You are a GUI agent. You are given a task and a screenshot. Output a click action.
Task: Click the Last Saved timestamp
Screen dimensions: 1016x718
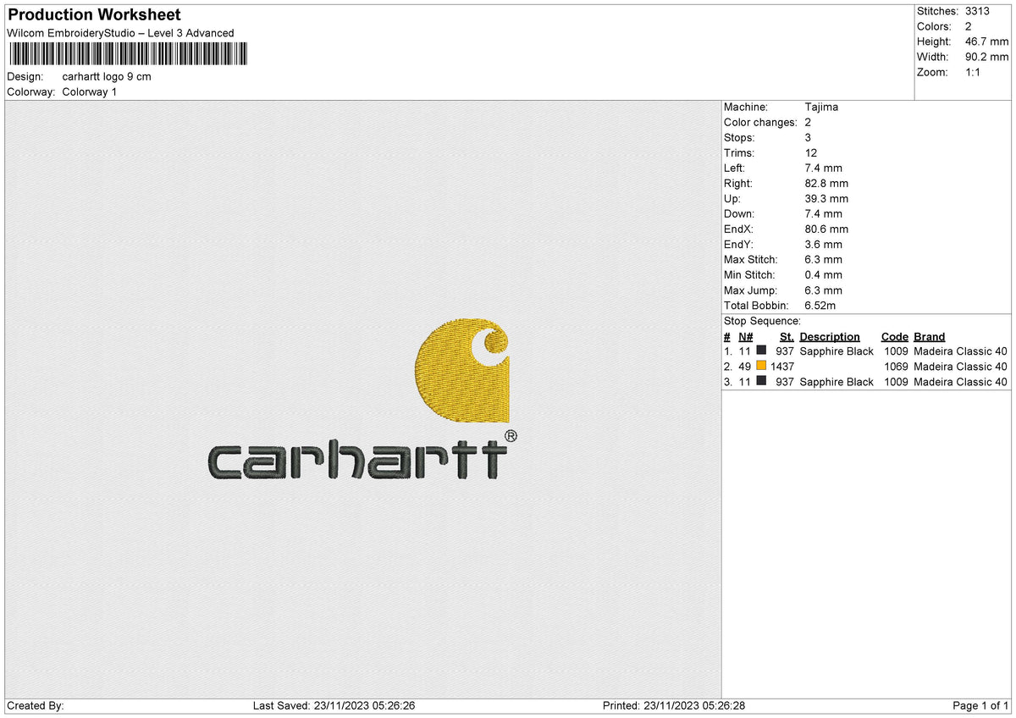coord(334,706)
